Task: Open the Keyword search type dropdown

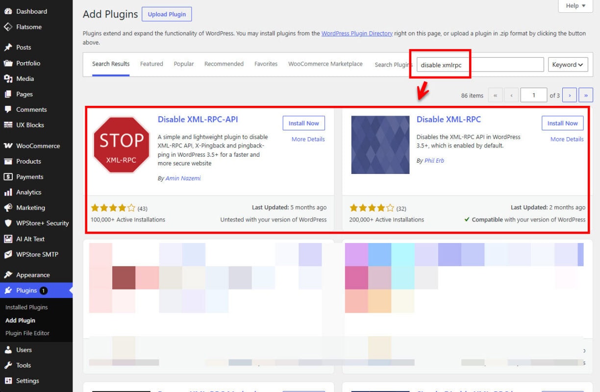Action: point(568,65)
